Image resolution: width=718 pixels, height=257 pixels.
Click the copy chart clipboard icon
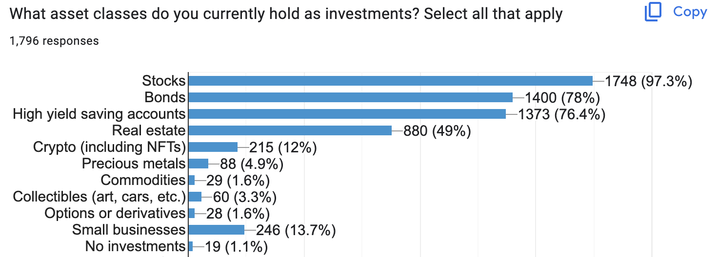[x=653, y=12]
